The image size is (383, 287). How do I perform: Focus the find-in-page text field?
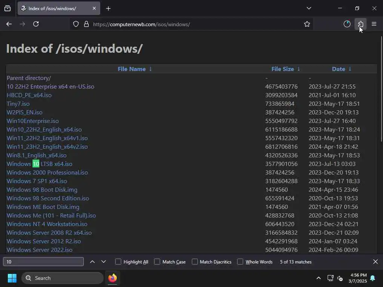[x=43, y=262]
